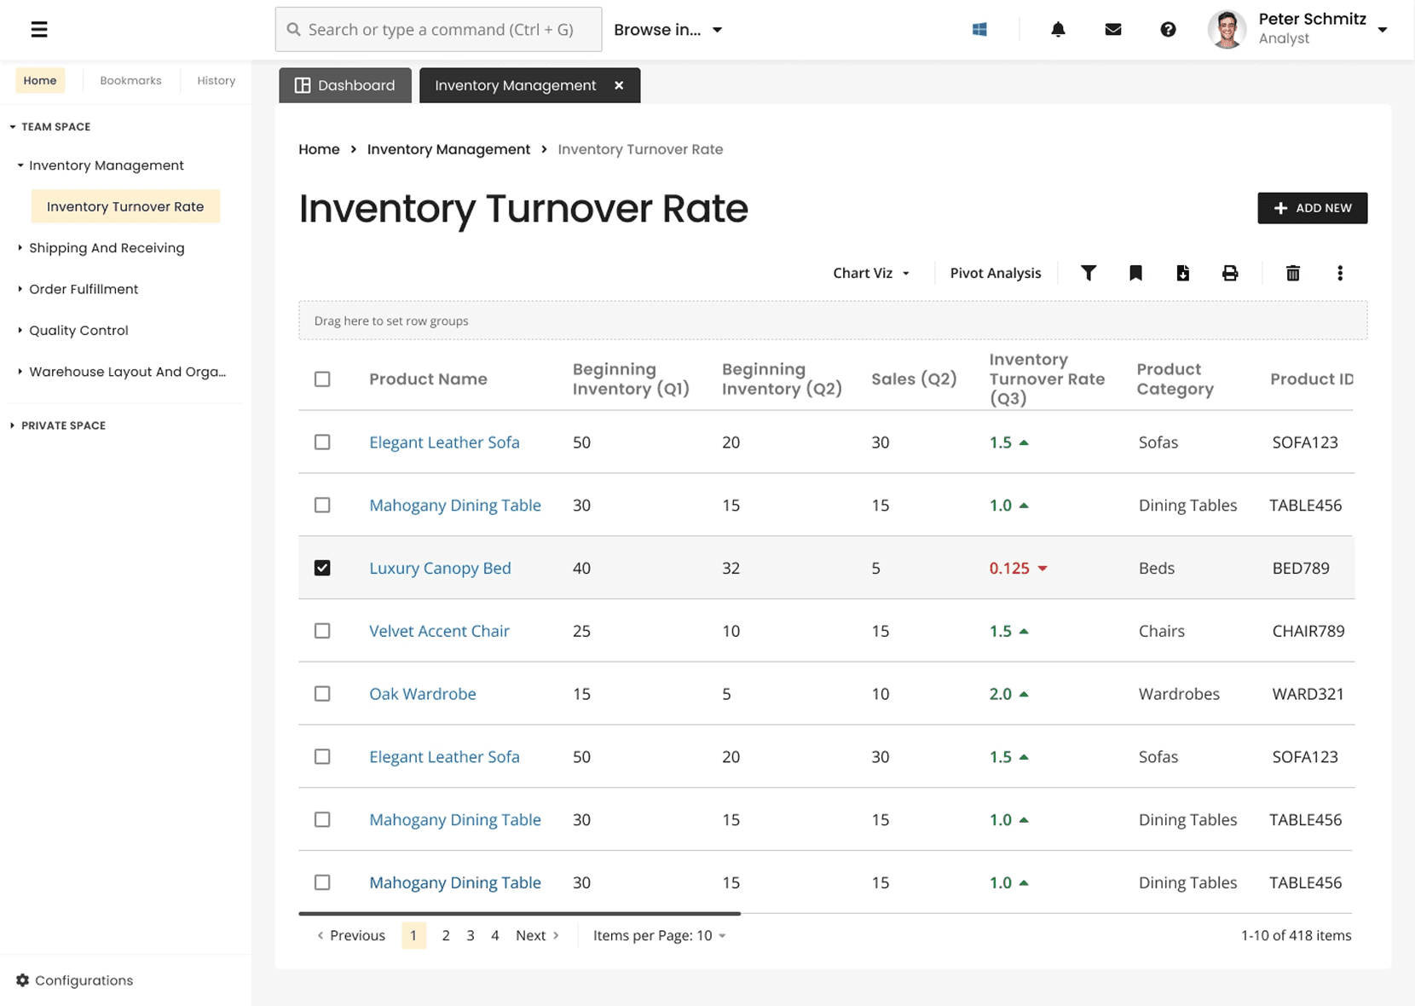This screenshot has width=1415, height=1006.
Task: Click the export file download icon
Action: (x=1182, y=273)
